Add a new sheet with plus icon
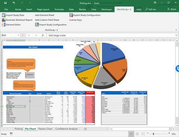 pyautogui.click(x=85, y=129)
